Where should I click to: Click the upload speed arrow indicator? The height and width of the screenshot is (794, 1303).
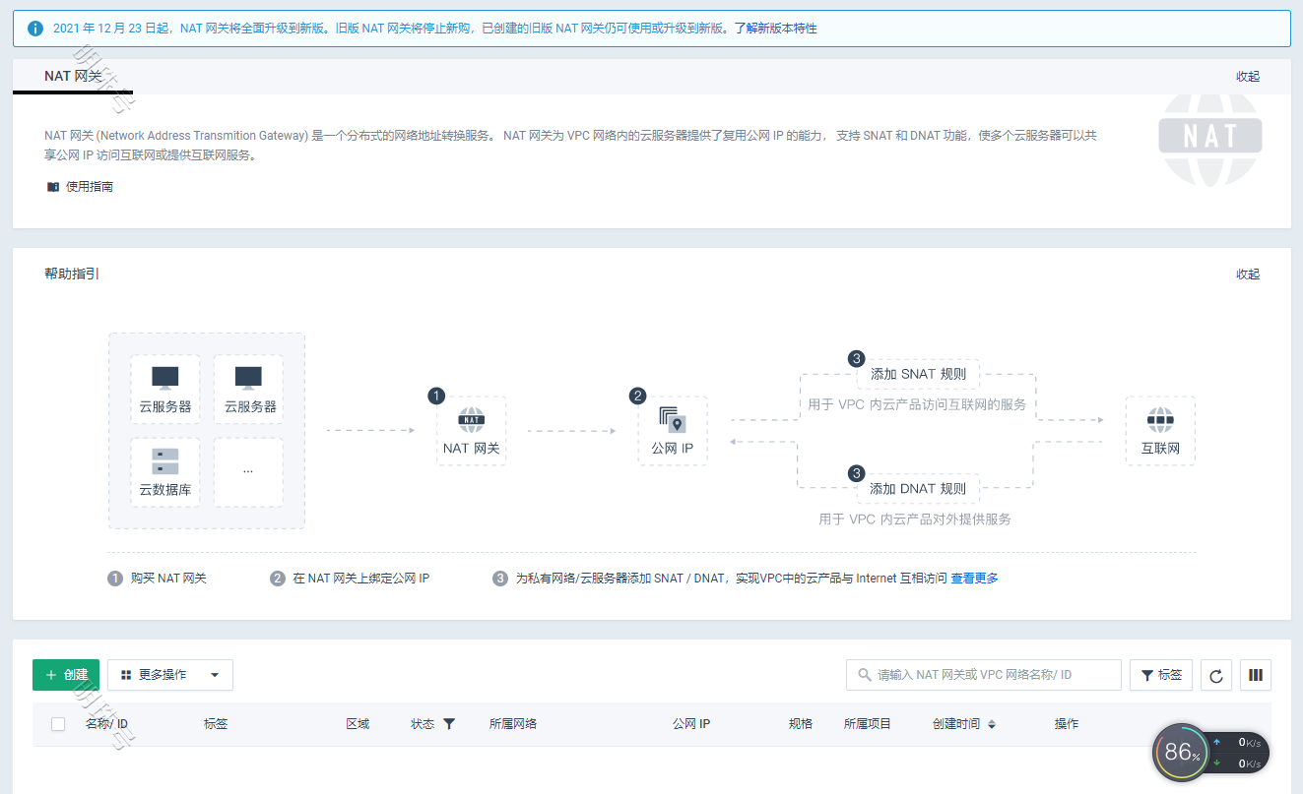tap(1217, 743)
